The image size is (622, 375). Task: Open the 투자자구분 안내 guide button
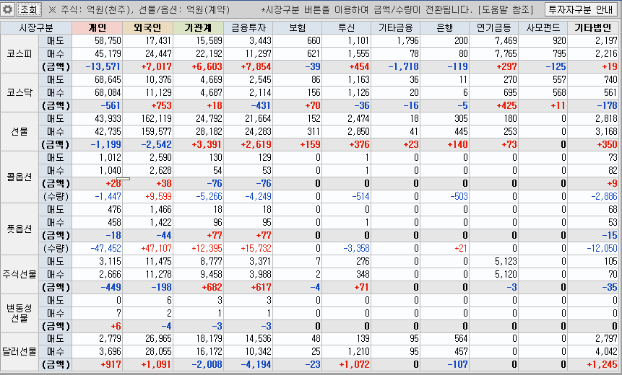[580, 9]
